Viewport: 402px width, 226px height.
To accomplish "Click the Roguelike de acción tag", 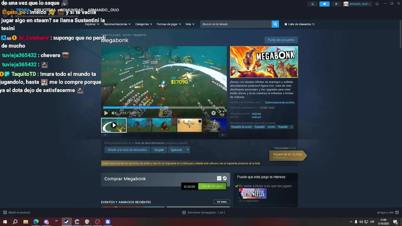I will [242, 127].
